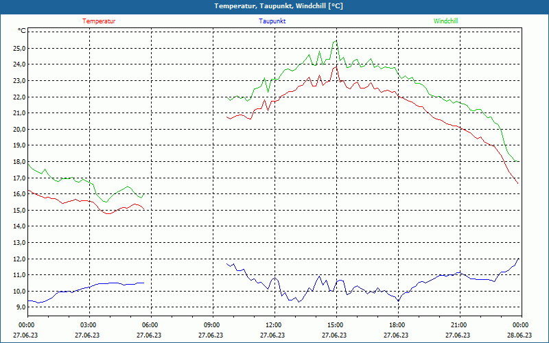Click the '18,0' y-axis value
Viewport: 549px width, 343px height.
19,162
